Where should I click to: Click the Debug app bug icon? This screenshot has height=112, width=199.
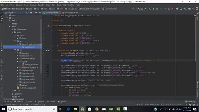click(x=157, y=9)
